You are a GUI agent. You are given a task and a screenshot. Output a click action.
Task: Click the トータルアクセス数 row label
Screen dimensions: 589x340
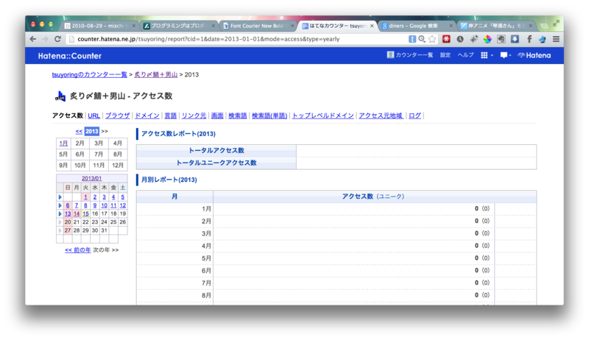216,150
